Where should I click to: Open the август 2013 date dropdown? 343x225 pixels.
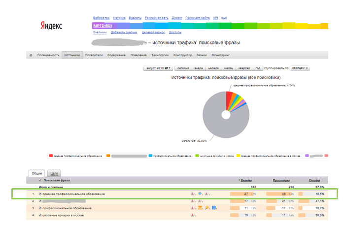(158, 68)
